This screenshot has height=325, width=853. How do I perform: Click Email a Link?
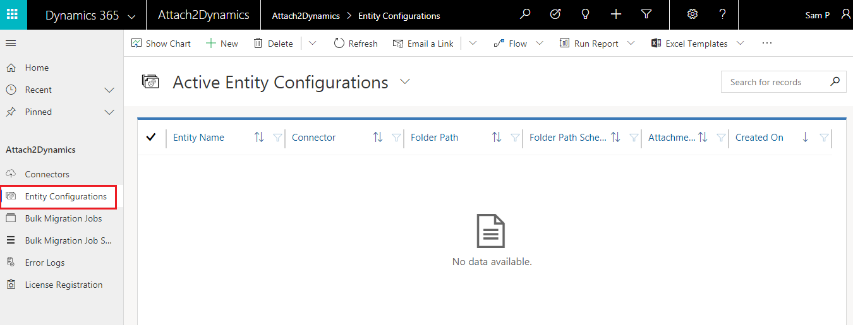423,44
